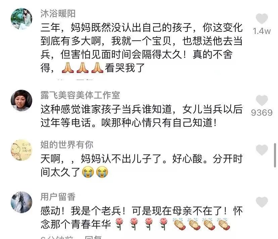Select comment text starting 天啊,,妈妈认不出
This screenshot has width=278, height=239.
[141, 165]
